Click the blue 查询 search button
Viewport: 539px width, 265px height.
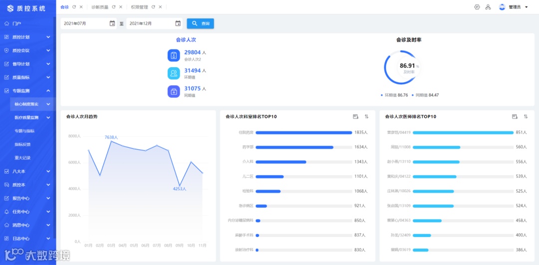(x=201, y=23)
